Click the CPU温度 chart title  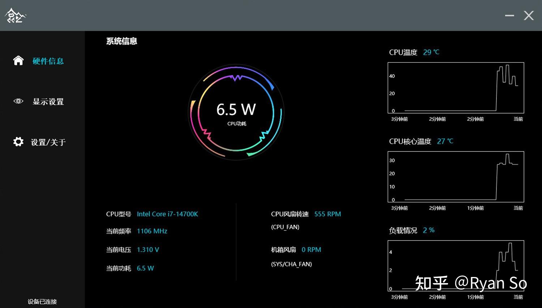pyautogui.click(x=403, y=52)
